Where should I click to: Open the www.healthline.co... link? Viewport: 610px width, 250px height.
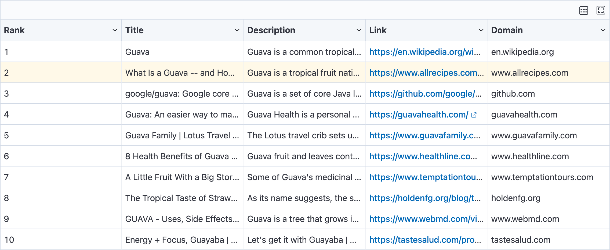(423, 156)
